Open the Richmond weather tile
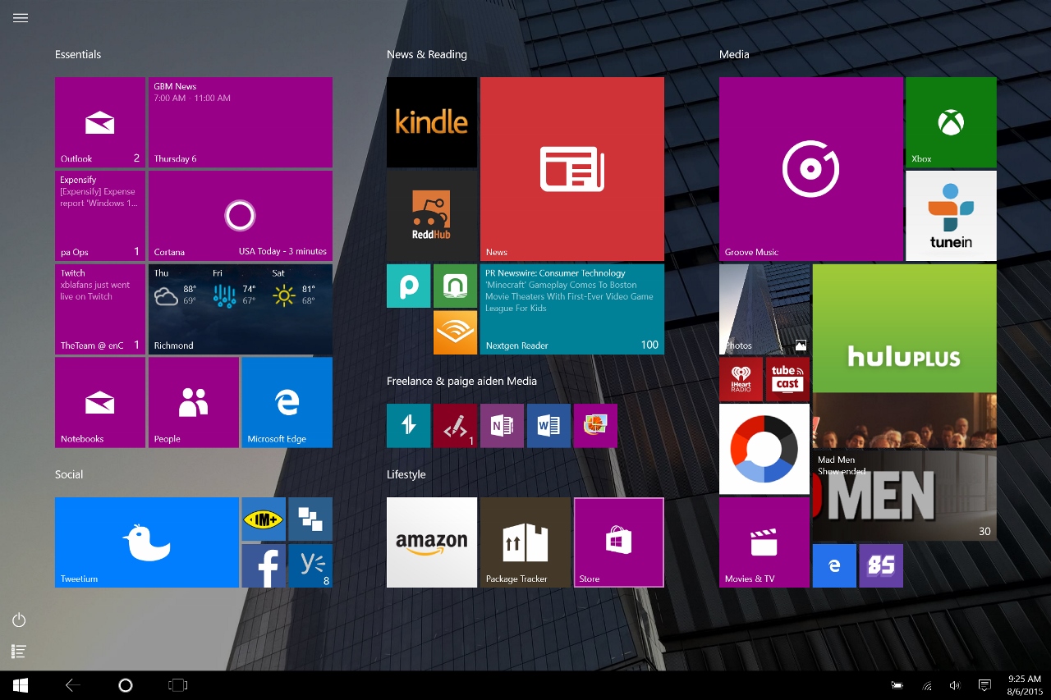Image resolution: width=1051 pixels, height=700 pixels. point(241,309)
